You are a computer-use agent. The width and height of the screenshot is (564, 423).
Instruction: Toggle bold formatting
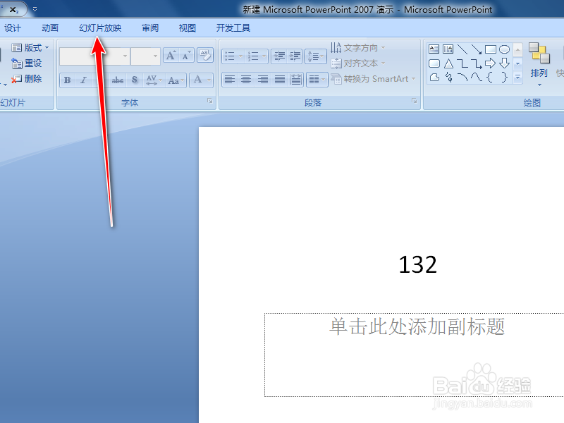[67, 80]
